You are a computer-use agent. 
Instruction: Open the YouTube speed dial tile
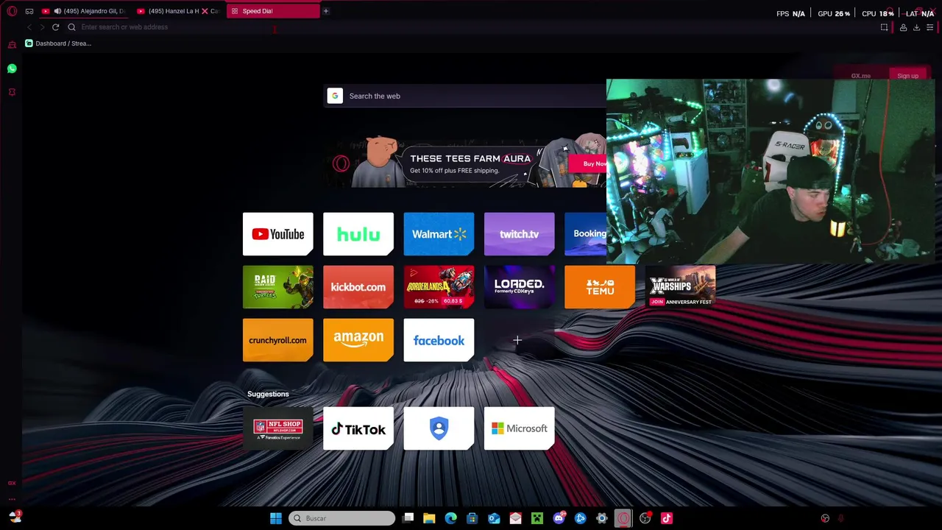278,234
